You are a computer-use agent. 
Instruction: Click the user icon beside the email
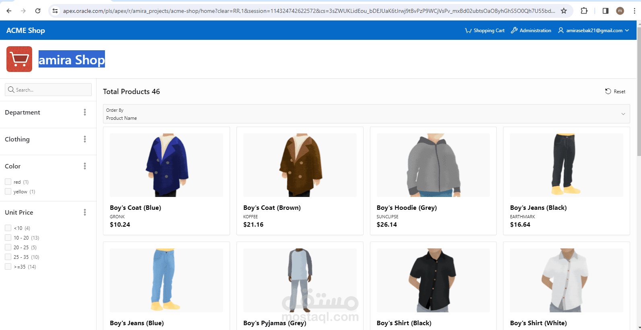point(561,31)
